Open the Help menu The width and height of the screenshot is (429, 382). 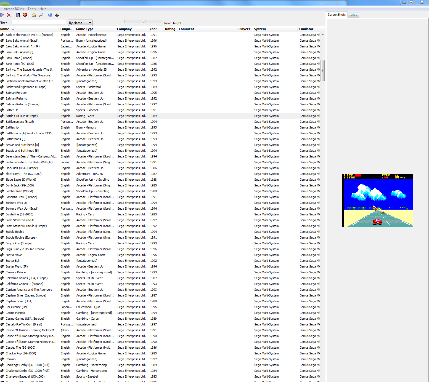click(43, 9)
